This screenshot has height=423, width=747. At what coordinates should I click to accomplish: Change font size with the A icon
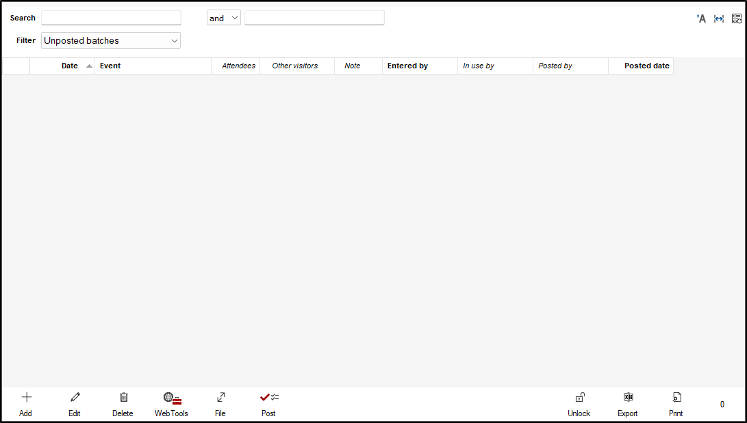click(701, 18)
